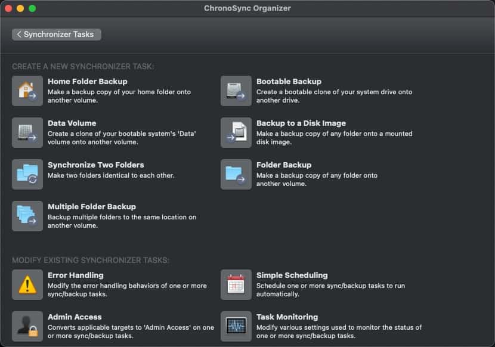Click the 'CREATE A NEW SYNCHRONIZER TASK:' heading
This screenshot has height=347, width=495.
coord(83,67)
